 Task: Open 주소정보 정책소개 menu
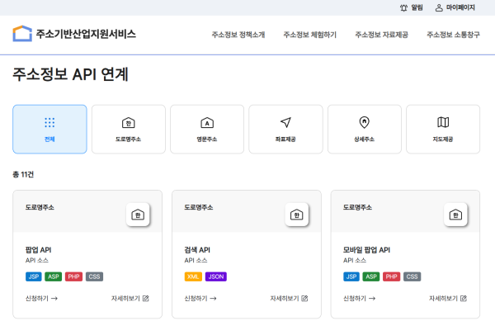[x=238, y=35]
